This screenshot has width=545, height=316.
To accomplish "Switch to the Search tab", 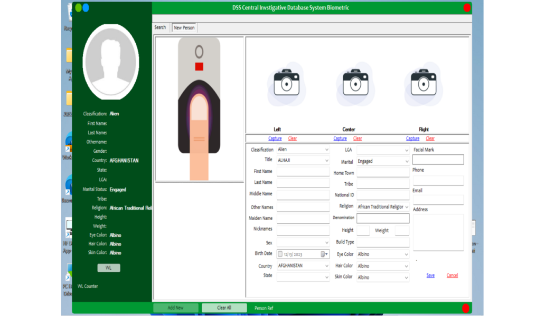I will click(x=160, y=27).
